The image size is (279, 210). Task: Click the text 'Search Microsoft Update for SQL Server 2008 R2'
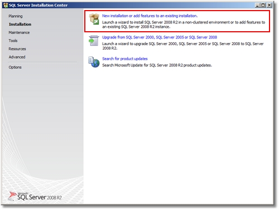tap(143, 65)
